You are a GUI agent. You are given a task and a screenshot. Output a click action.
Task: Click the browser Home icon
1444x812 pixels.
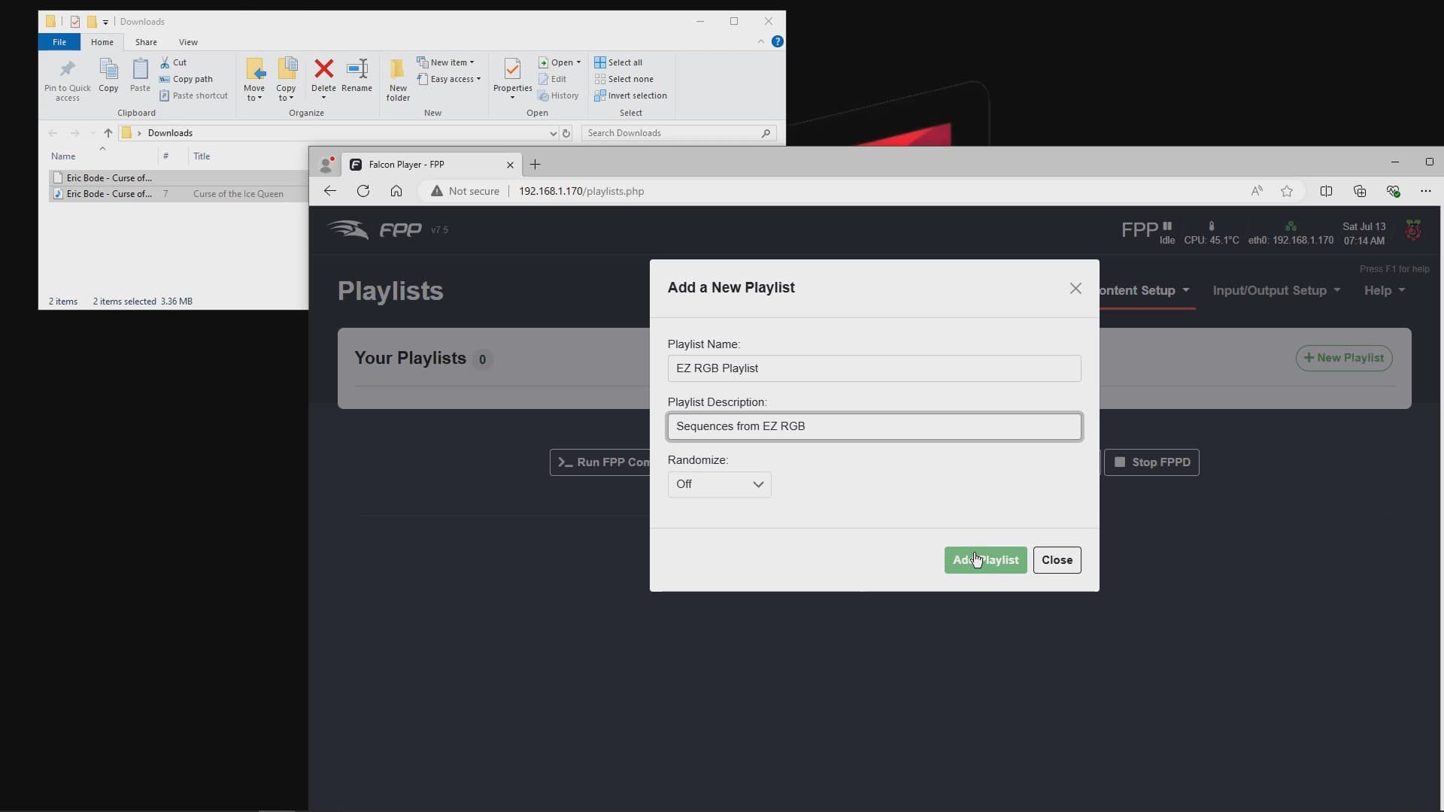click(396, 191)
